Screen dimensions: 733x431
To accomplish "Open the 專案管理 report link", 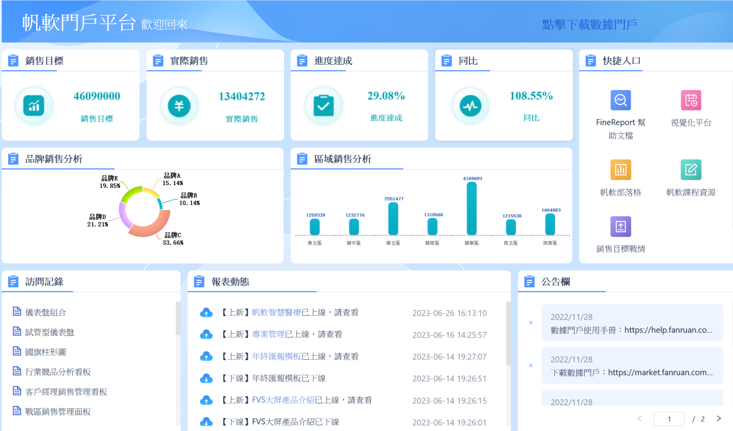I will coord(269,334).
